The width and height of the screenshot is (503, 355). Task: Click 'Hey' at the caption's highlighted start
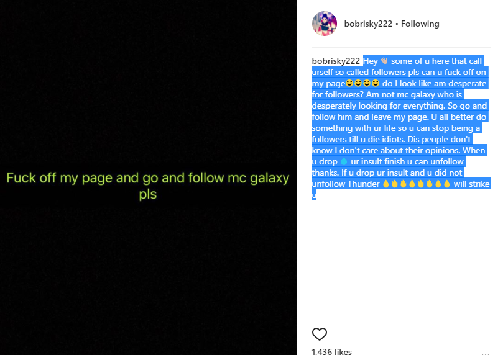click(x=371, y=61)
